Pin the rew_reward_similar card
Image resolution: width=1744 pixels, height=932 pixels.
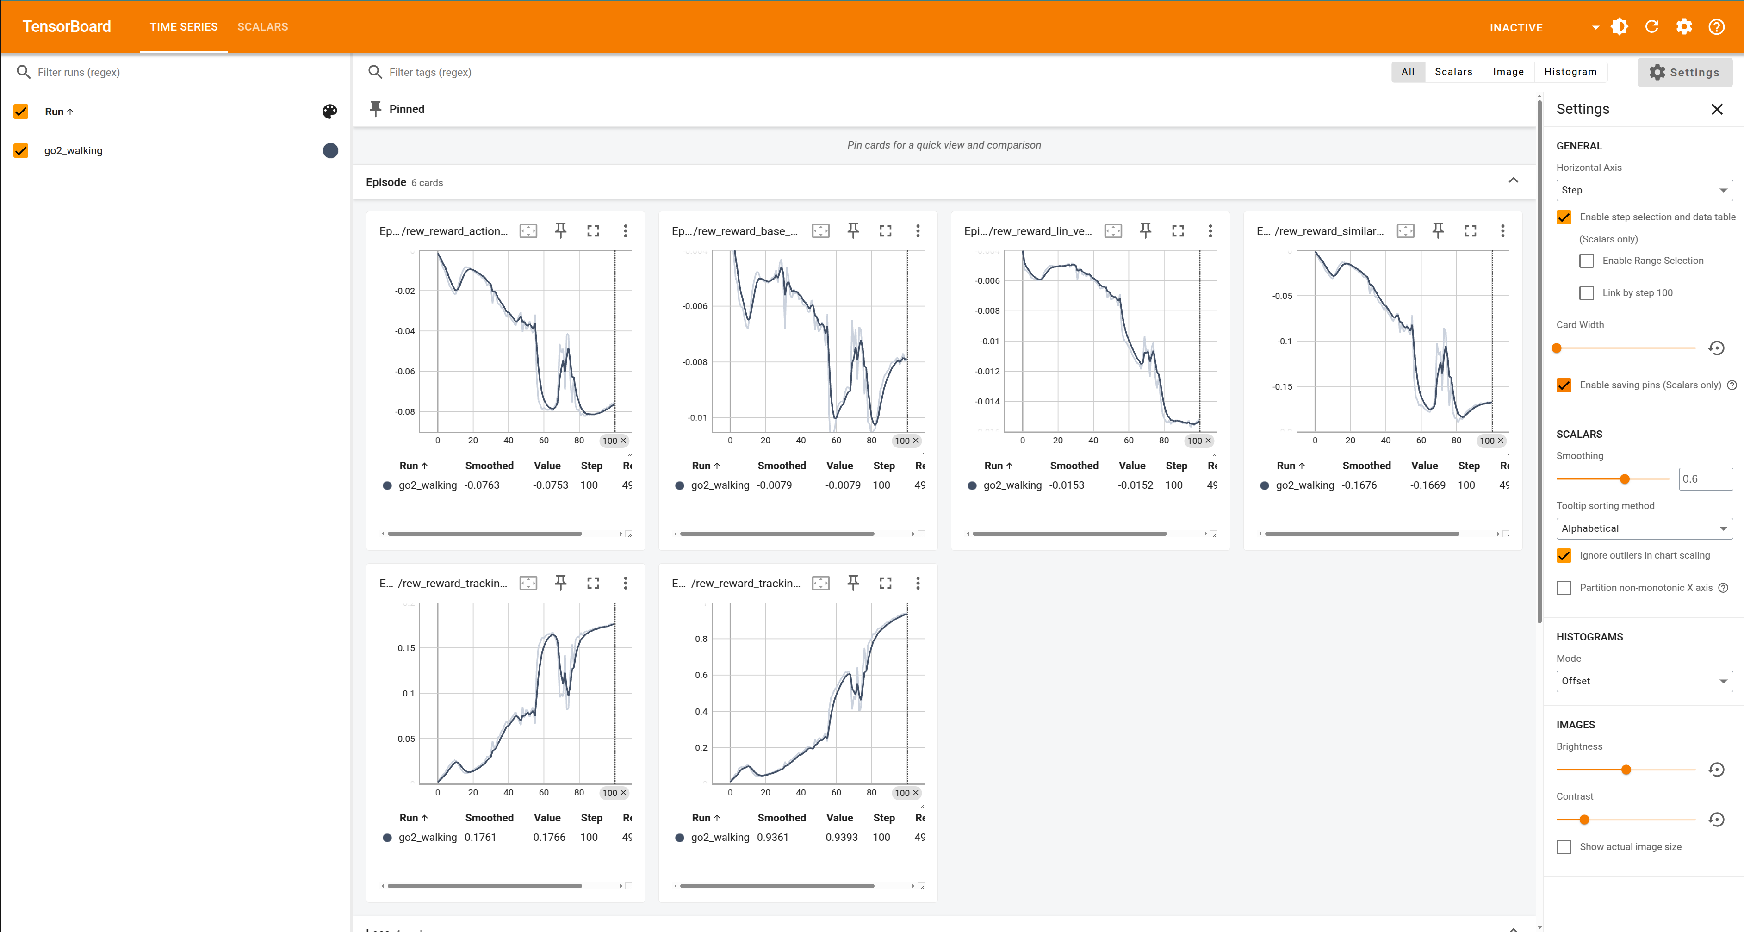coord(1438,231)
